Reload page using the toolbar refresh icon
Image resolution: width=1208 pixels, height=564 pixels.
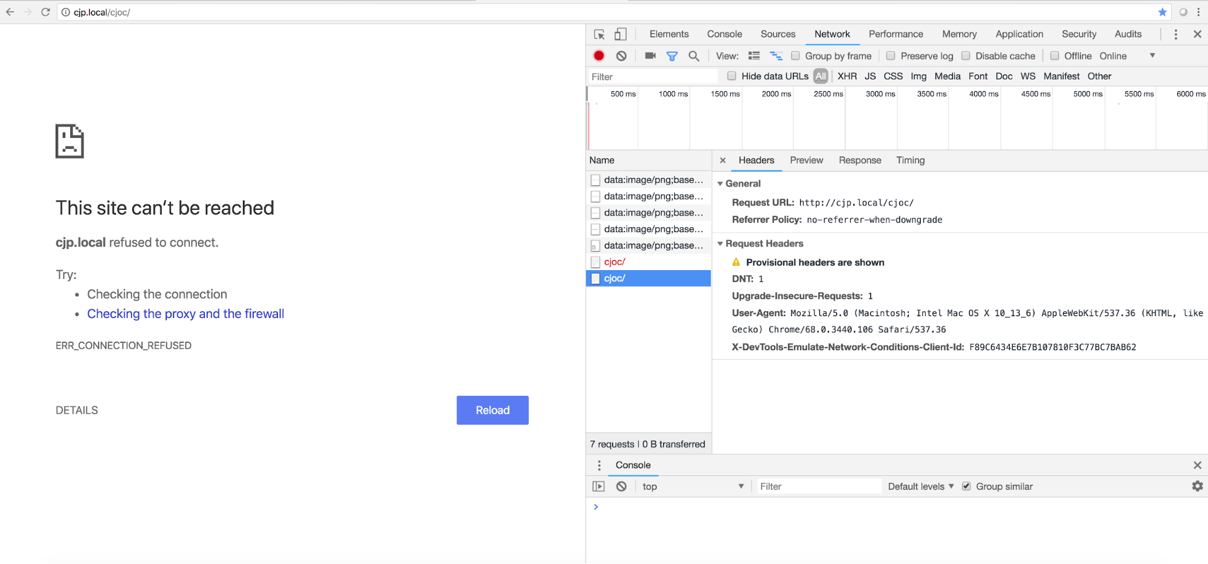click(45, 12)
